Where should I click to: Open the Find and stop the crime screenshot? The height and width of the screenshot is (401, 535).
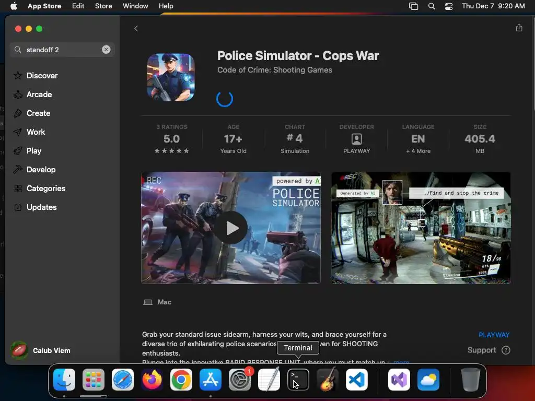pos(421,228)
